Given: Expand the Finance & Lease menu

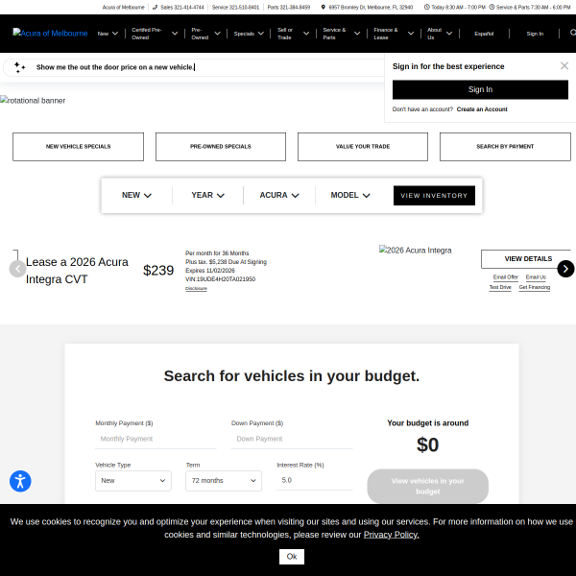Looking at the screenshot, I should click(394, 34).
